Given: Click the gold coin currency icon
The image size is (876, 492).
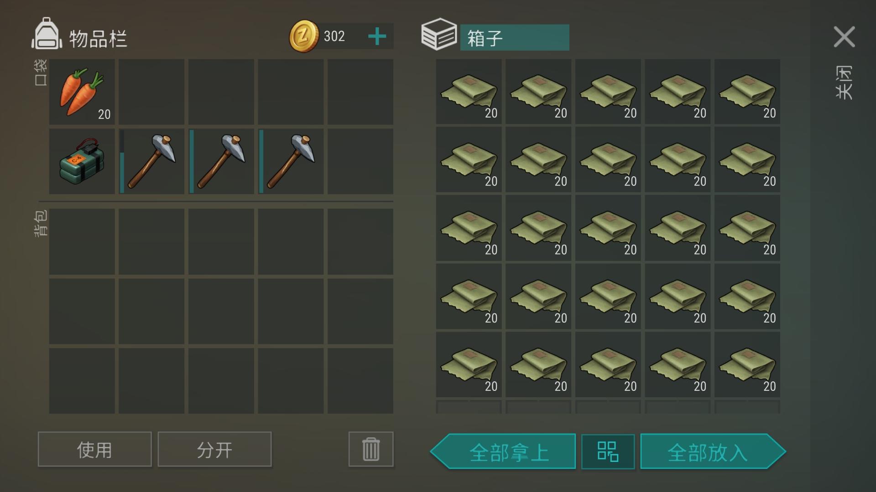Looking at the screenshot, I should (304, 36).
